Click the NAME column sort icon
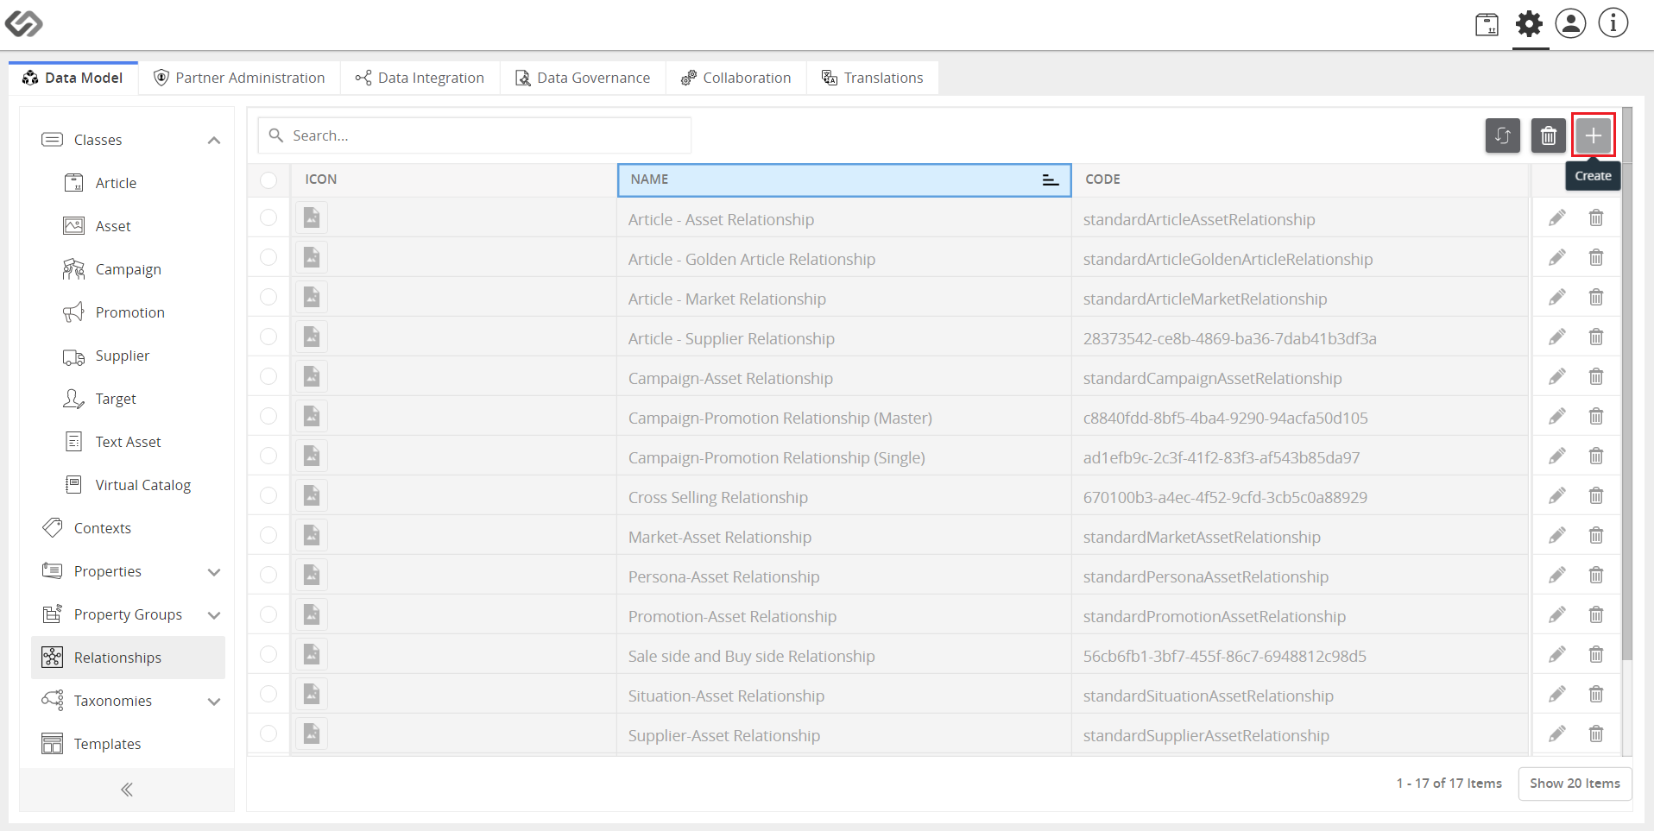Image resolution: width=1654 pixels, height=831 pixels. tap(1050, 179)
